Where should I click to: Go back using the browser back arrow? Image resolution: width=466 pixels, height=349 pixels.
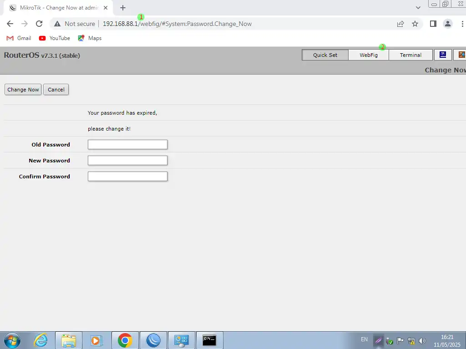pos(10,24)
